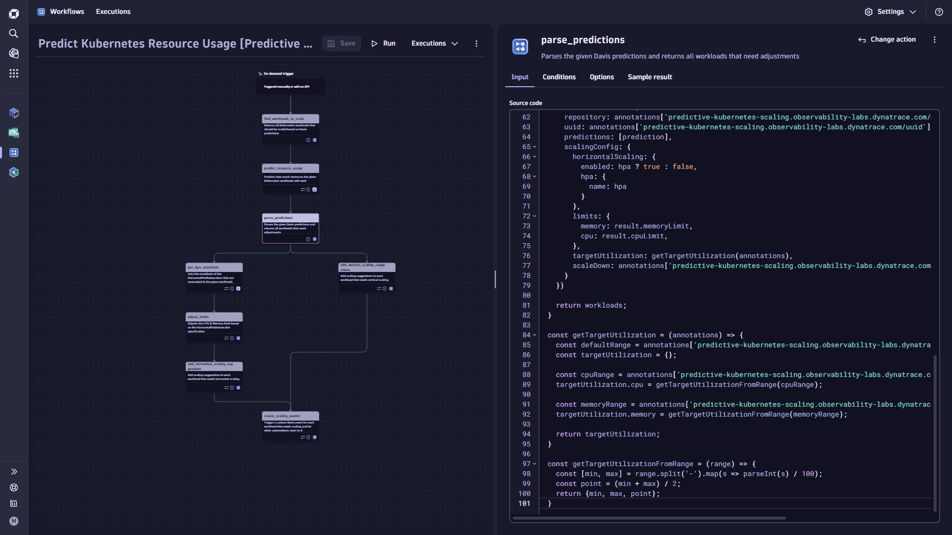
Task: Open Davis CoPilot icon in sidebar
Action: coord(14,53)
